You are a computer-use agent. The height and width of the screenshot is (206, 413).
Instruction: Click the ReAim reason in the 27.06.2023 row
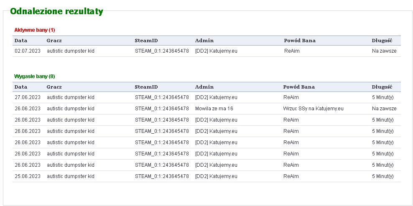pos(291,97)
